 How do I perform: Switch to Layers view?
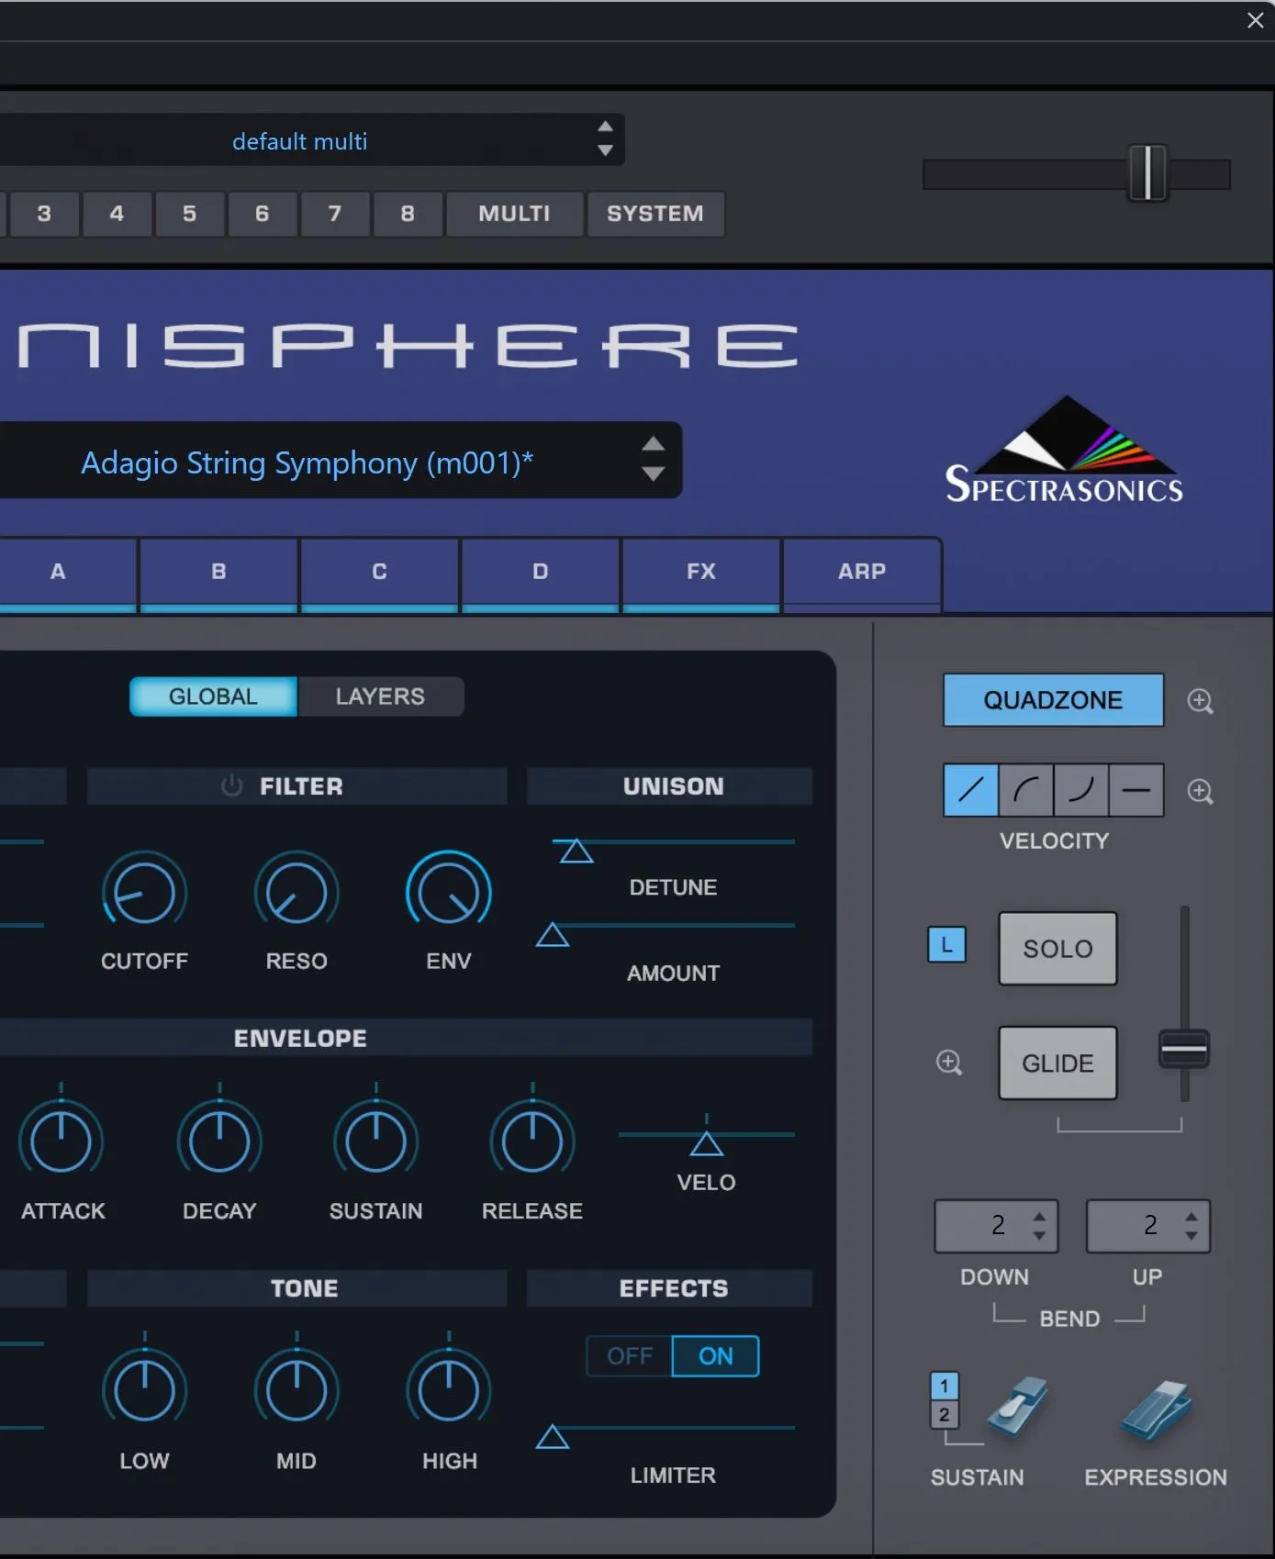380,696
